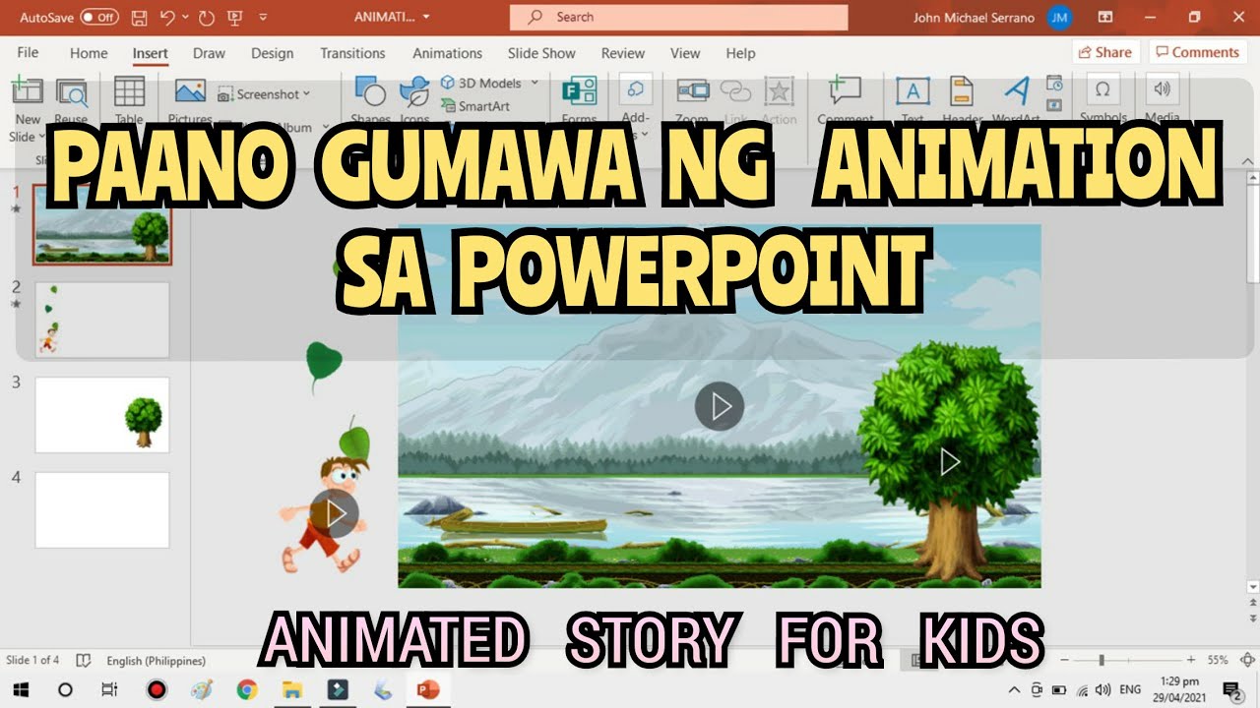Click the Table grid icon
Screen dimensions: 1260x708
[129, 91]
